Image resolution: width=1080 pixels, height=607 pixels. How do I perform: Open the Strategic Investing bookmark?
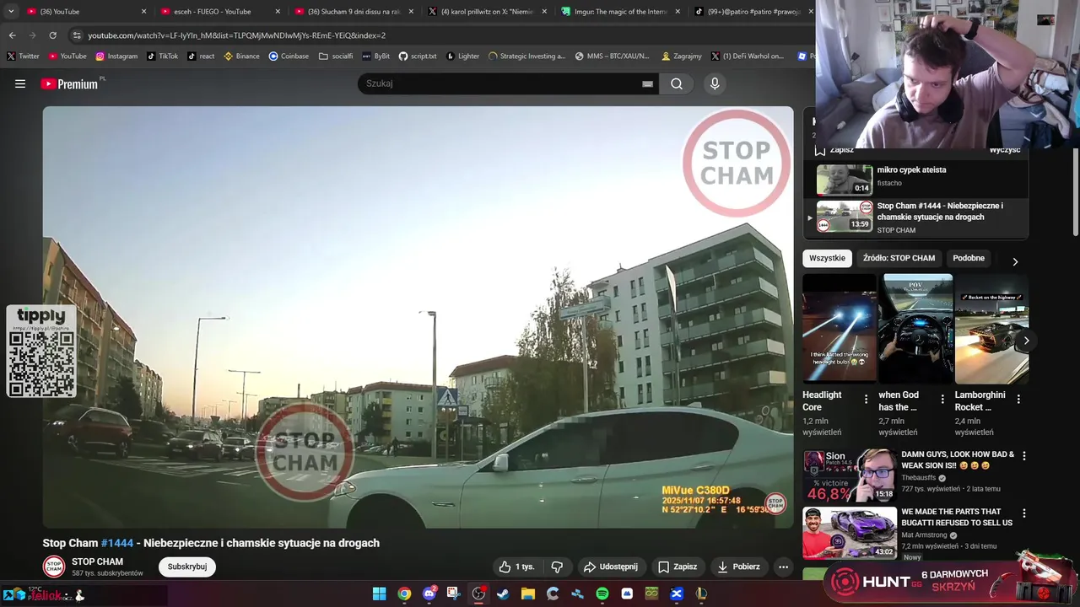(527, 56)
